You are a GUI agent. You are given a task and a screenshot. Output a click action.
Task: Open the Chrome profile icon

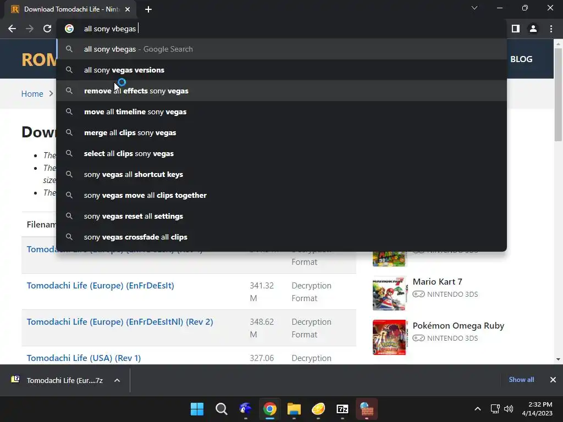click(x=533, y=29)
